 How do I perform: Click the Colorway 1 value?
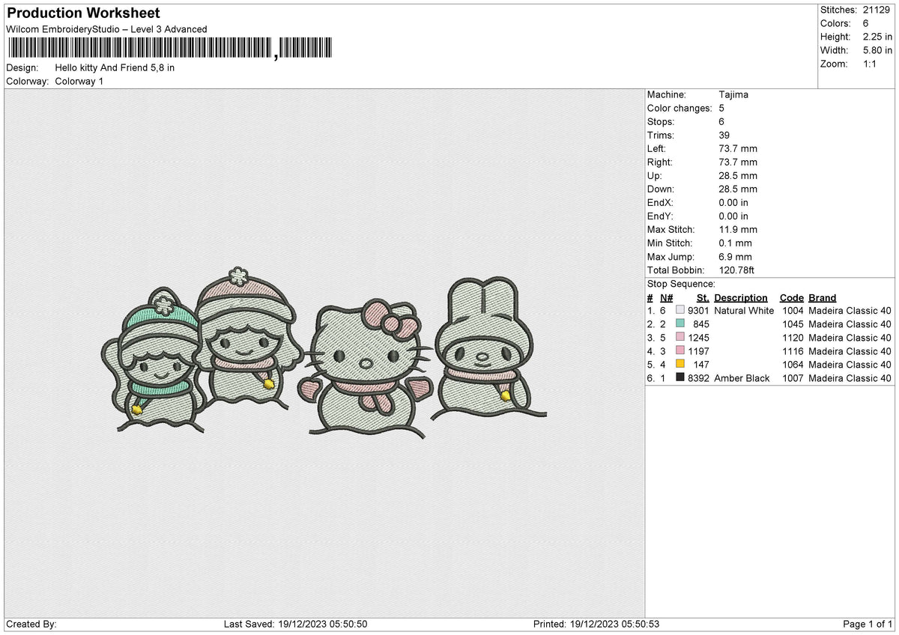[79, 81]
